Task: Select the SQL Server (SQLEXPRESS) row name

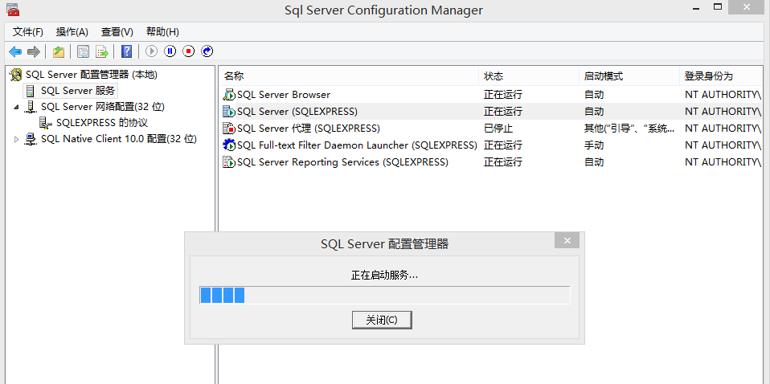Action: tap(297, 112)
